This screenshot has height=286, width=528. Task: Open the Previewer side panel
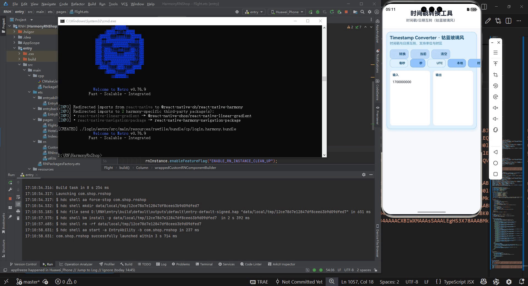click(x=378, y=115)
